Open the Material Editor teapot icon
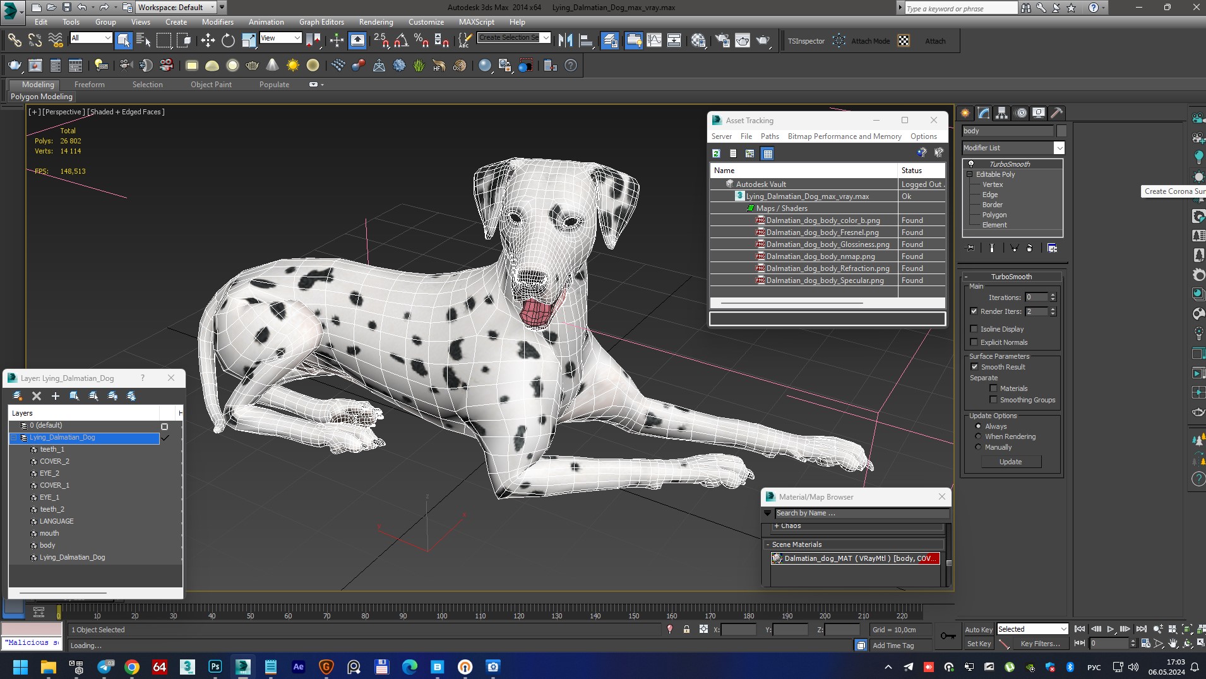The height and width of the screenshot is (679, 1206). [698, 41]
